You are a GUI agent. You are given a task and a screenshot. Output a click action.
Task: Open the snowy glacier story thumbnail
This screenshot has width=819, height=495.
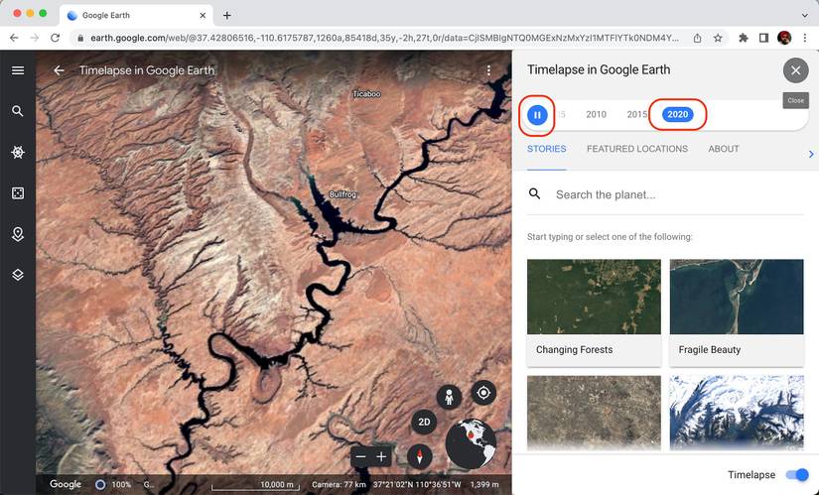click(737, 413)
